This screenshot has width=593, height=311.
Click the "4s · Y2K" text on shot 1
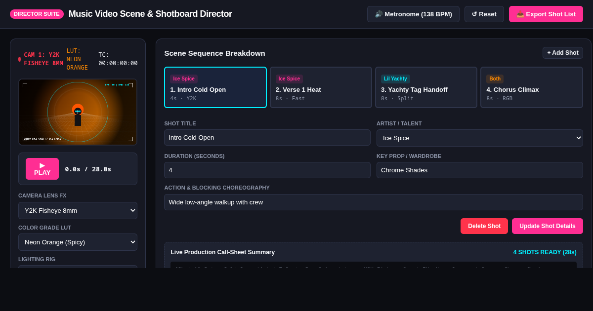(183, 98)
